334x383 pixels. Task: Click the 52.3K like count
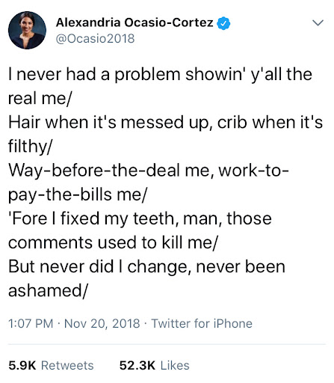[x=137, y=365]
